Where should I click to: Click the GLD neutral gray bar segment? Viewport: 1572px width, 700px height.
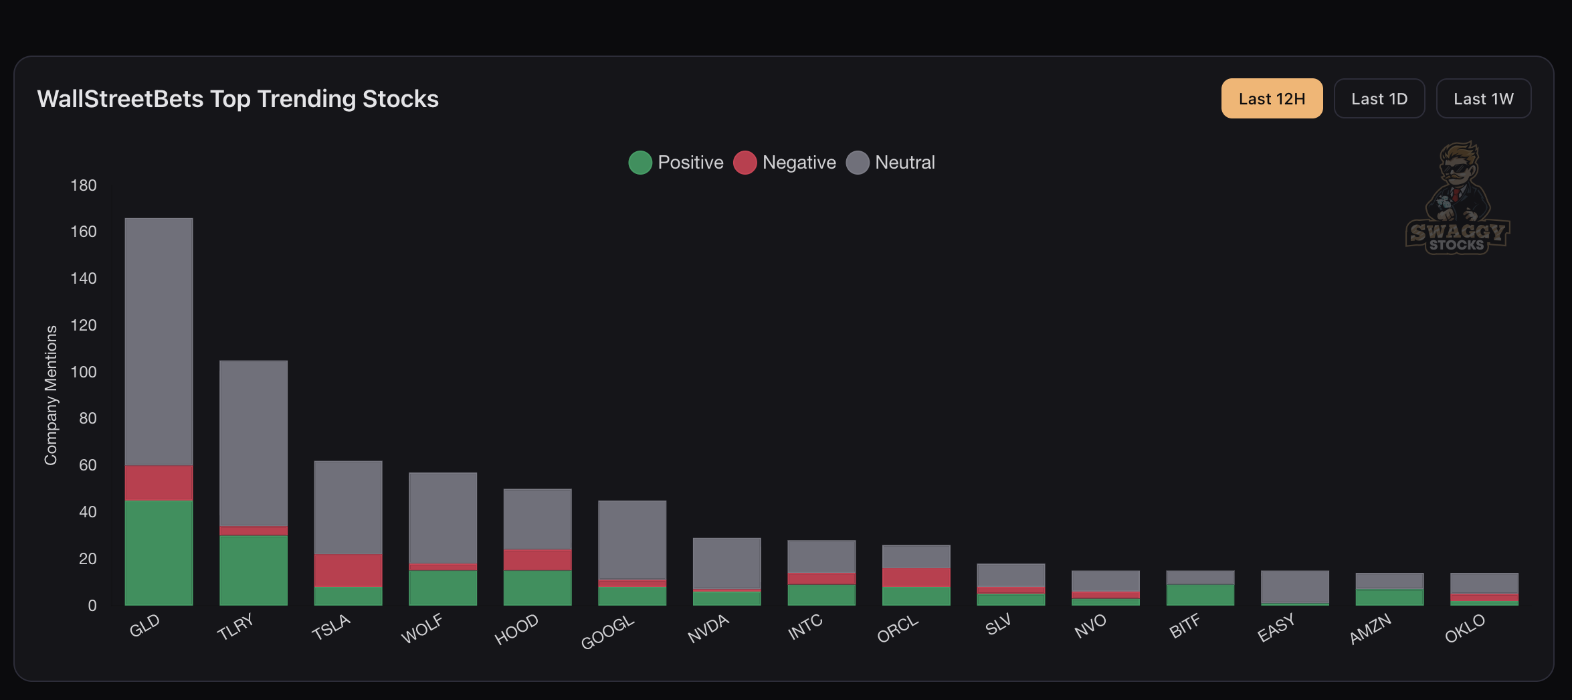pyautogui.click(x=159, y=341)
